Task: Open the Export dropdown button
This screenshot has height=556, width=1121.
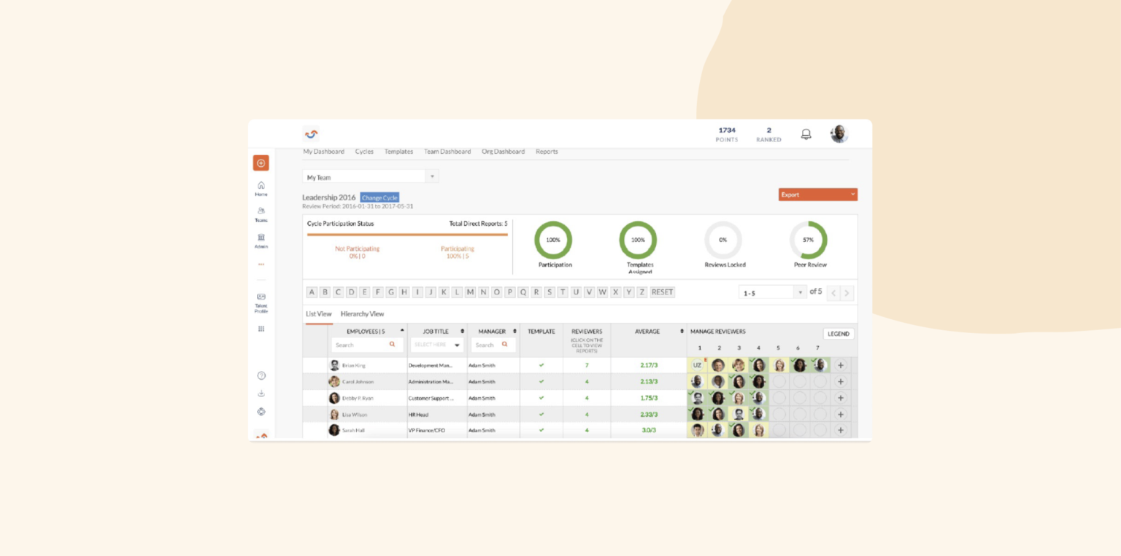Action: tap(817, 195)
